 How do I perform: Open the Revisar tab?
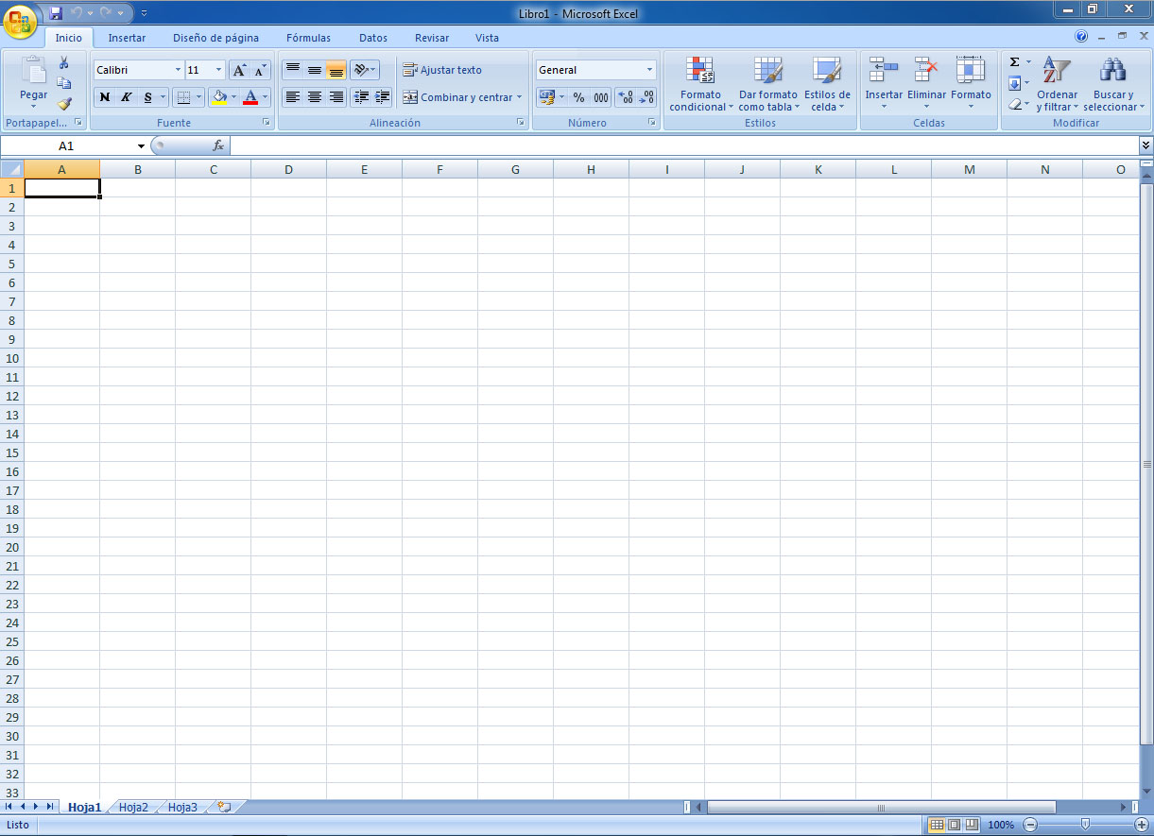(432, 38)
